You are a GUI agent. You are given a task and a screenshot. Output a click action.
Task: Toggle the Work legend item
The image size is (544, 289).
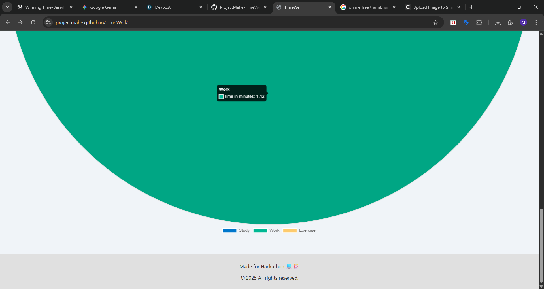267,230
